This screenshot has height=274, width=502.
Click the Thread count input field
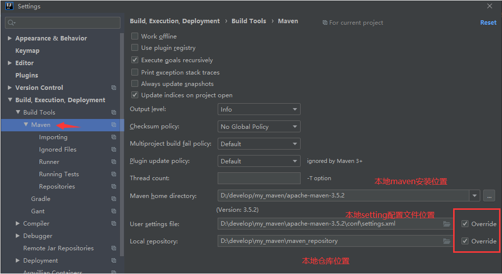(259, 178)
